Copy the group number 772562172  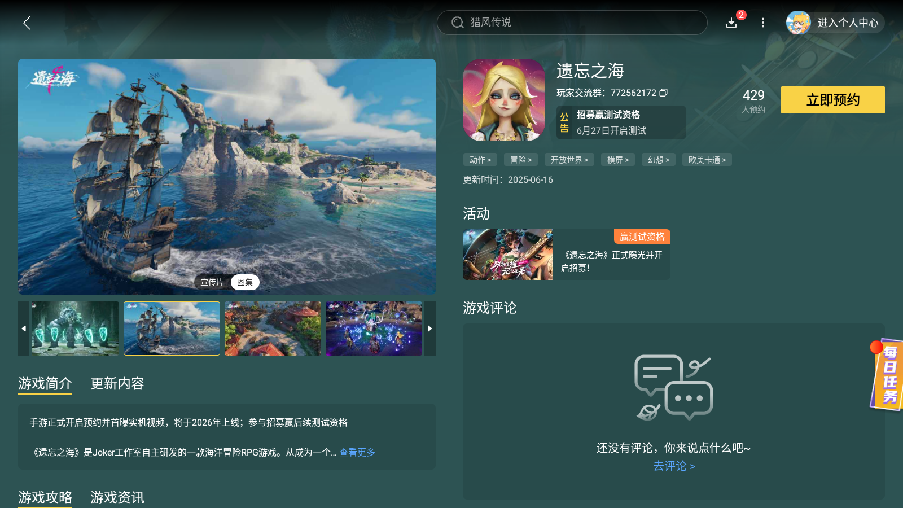click(x=664, y=93)
